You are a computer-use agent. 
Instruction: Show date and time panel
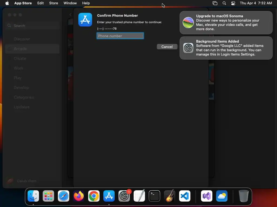click(x=256, y=3)
